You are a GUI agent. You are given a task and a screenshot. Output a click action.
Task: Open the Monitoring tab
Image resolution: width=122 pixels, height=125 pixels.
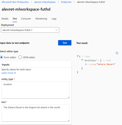41,19
